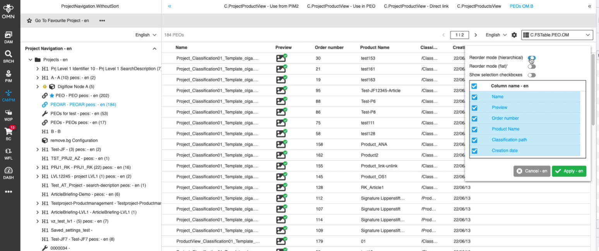Select the PEOs OM.B tab
This screenshot has height=251, width=599.
(522, 6)
